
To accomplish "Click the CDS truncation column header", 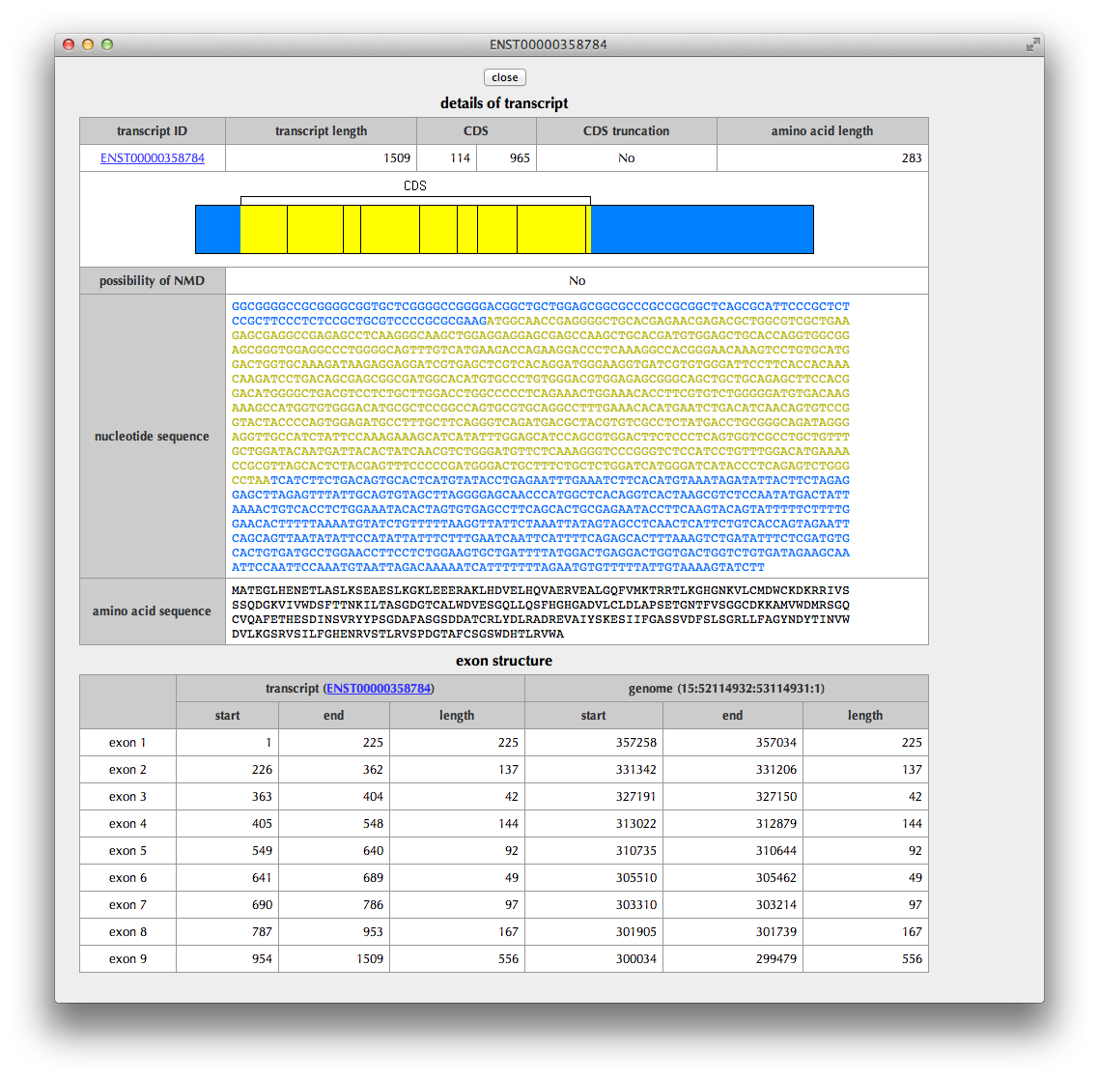I will click(626, 131).
